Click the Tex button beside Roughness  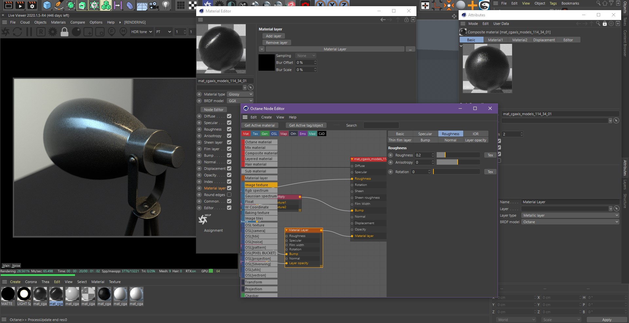click(490, 155)
